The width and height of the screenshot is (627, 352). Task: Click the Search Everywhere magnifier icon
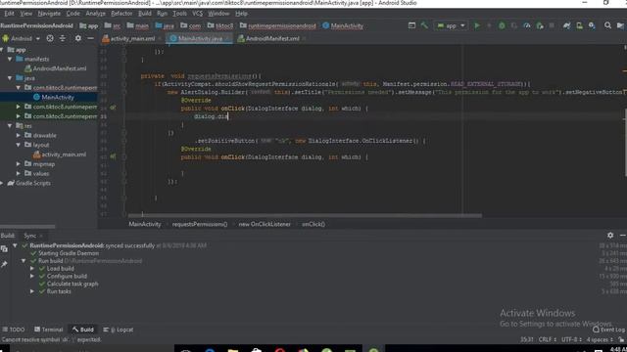coord(607,25)
